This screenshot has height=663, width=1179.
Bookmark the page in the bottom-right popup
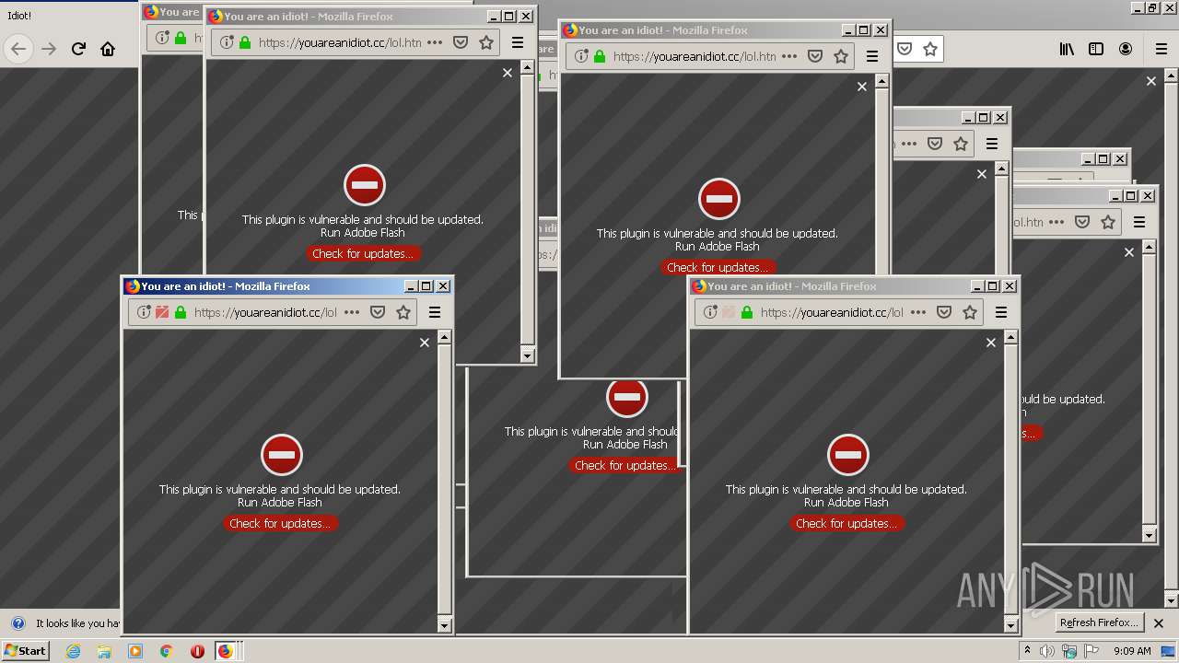click(x=970, y=312)
